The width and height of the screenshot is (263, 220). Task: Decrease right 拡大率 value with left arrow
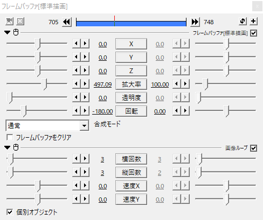coord(177,84)
